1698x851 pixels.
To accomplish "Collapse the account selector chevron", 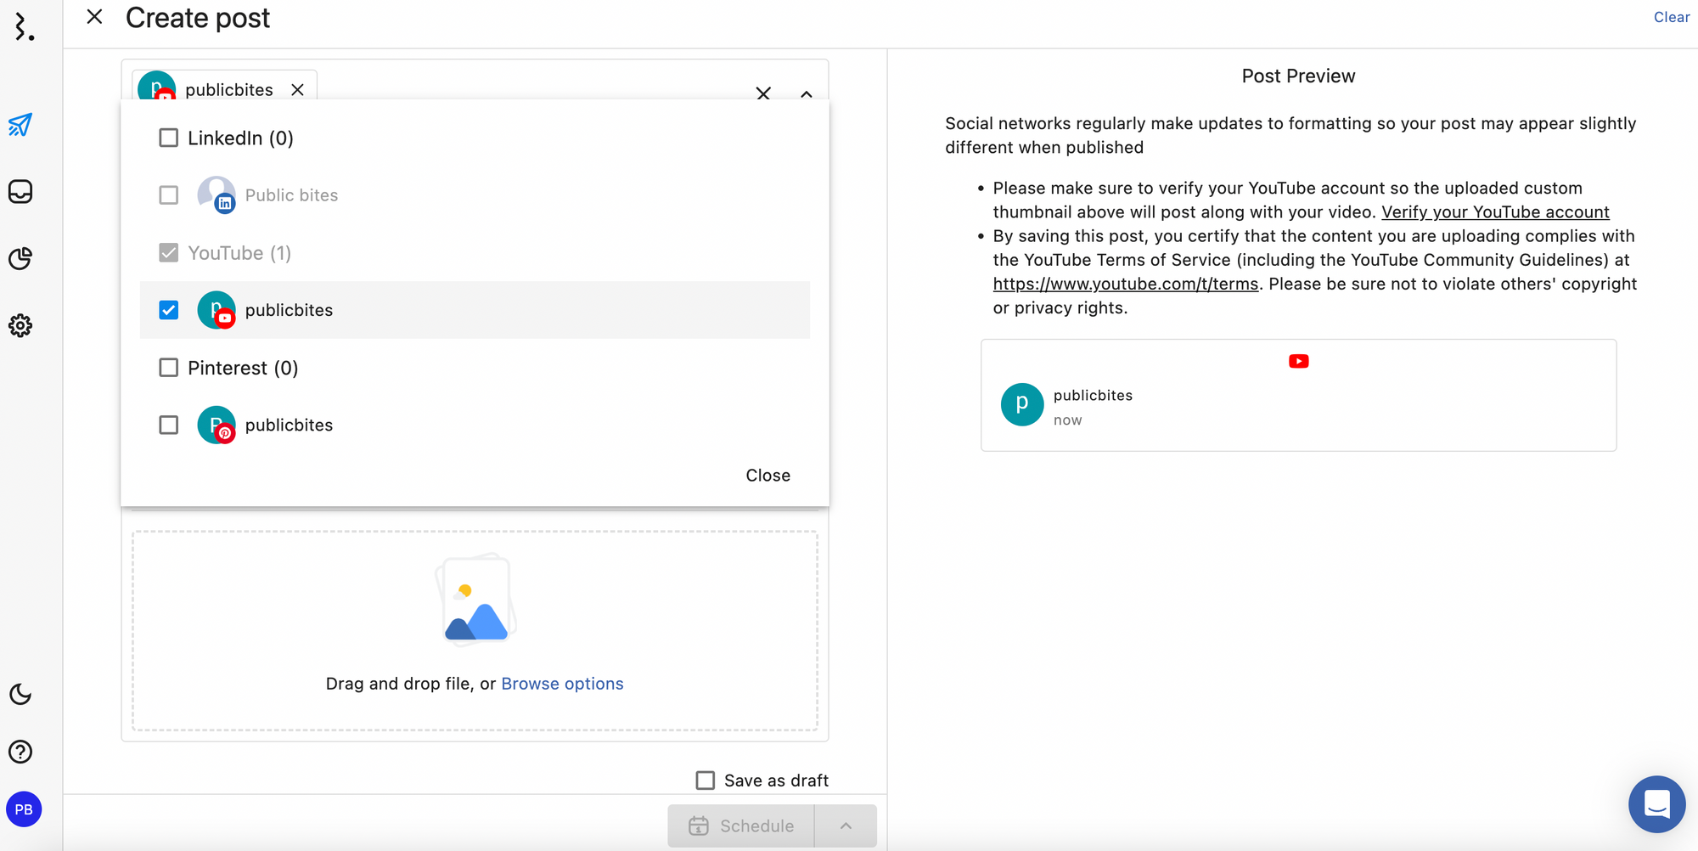I will click(807, 93).
